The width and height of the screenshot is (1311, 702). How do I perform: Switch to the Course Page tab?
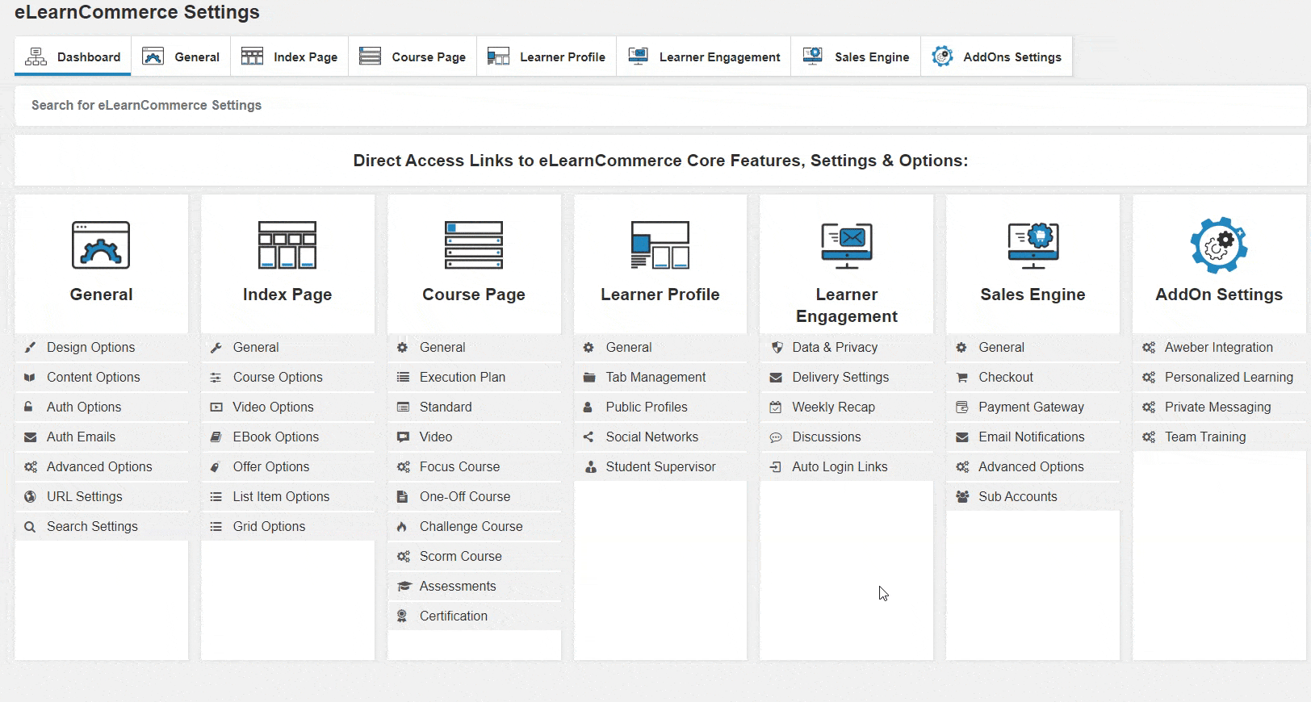click(x=413, y=56)
